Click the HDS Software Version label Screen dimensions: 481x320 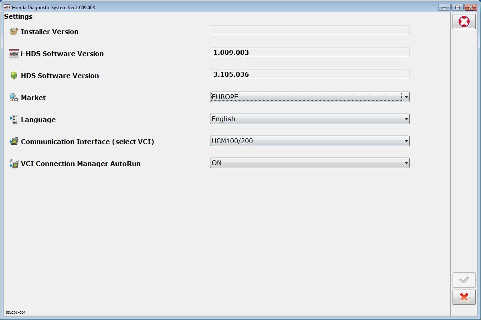[x=60, y=76]
